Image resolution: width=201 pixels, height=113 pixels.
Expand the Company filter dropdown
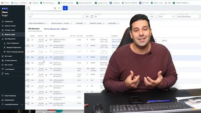tap(80, 24)
